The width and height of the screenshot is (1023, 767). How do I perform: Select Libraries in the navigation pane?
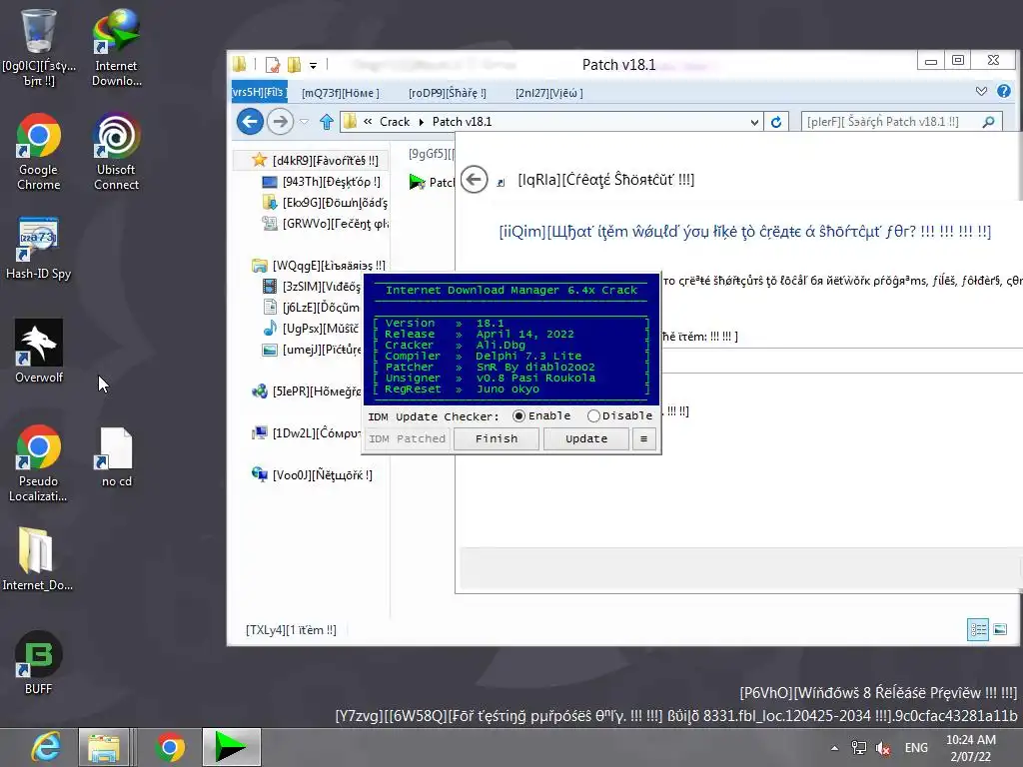[319, 266]
